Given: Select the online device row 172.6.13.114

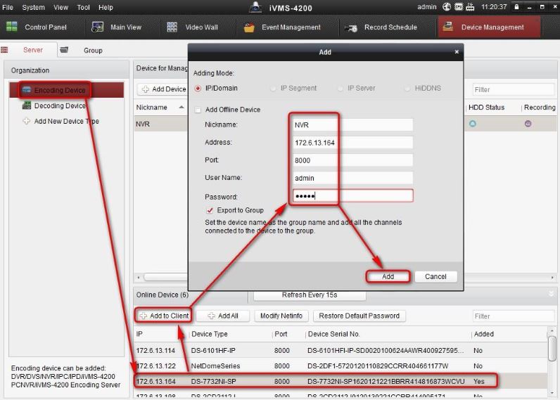Looking at the screenshot, I should 341,350.
